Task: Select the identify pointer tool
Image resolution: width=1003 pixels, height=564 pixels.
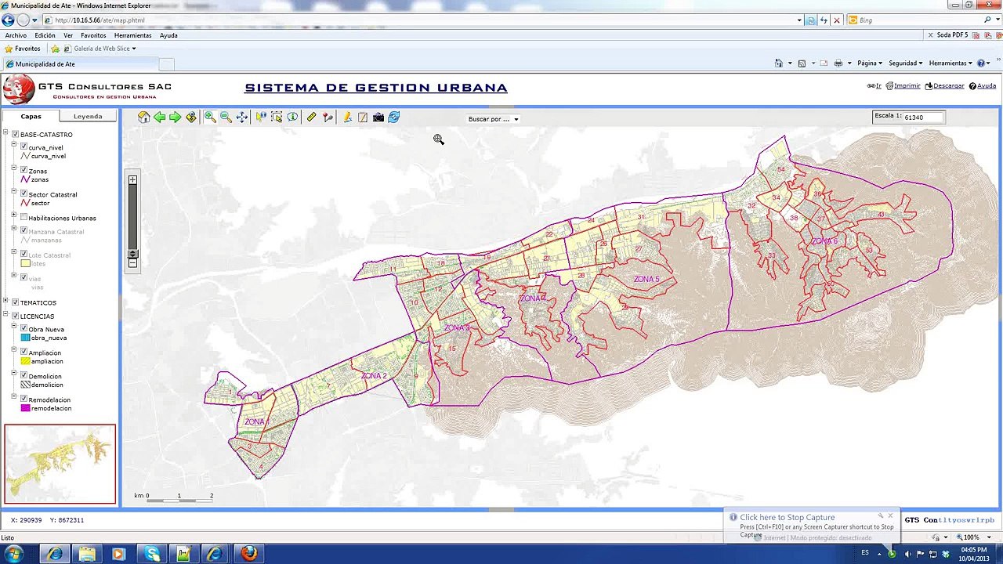Action: click(261, 117)
